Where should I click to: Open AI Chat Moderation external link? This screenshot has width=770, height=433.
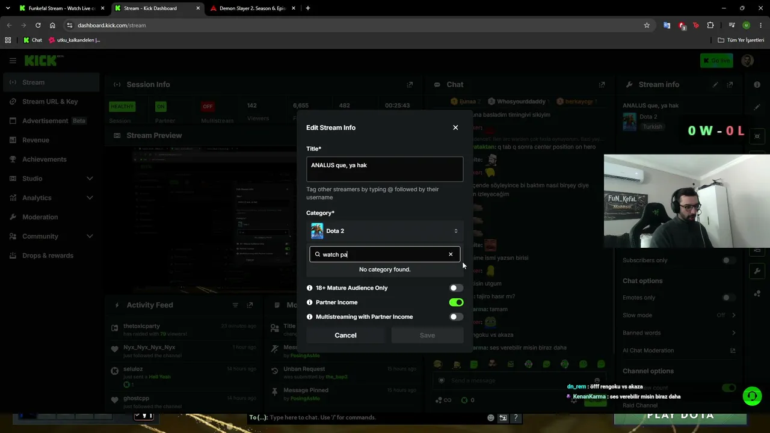(x=733, y=351)
